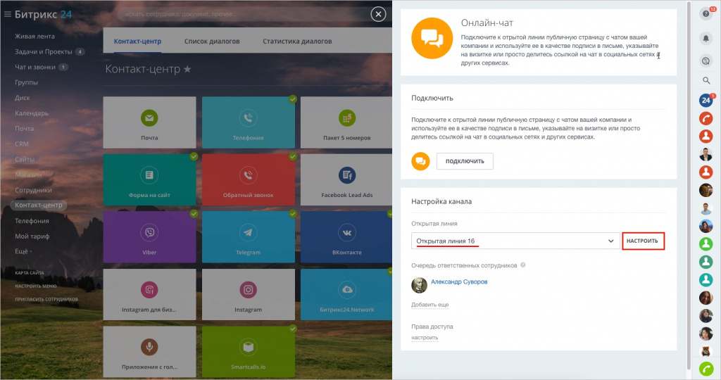721x380 pixels.
Task: Open the ВКонтакте channel tile
Action: point(346,237)
